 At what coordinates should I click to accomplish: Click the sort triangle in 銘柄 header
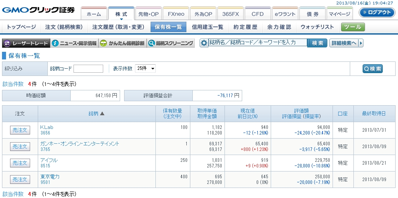pos(102,114)
